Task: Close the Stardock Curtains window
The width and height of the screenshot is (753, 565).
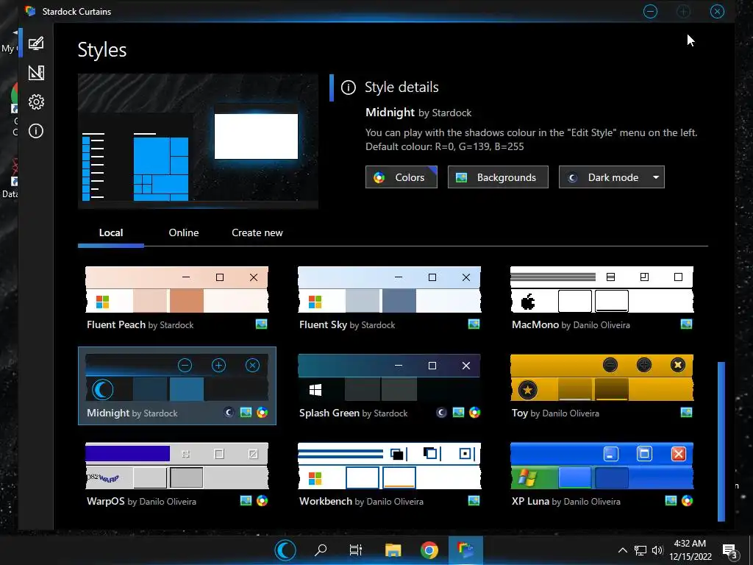Action: (x=717, y=11)
